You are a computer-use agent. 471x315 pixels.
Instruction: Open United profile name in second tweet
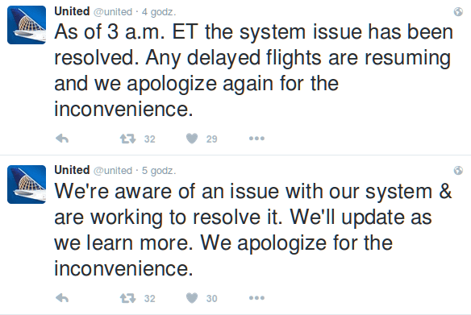click(72, 170)
